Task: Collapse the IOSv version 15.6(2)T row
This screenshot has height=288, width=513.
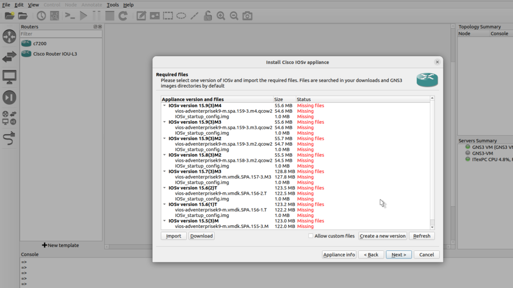Action: click(x=165, y=188)
